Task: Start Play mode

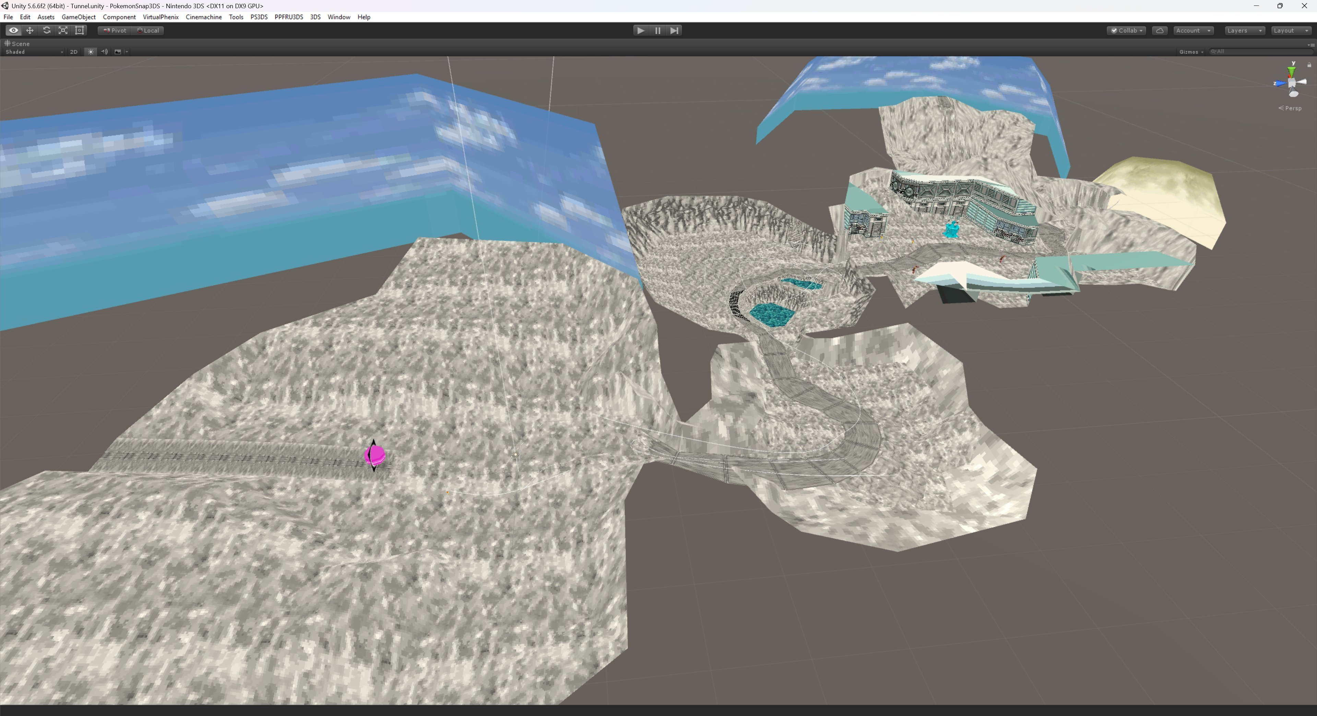Action: coord(641,31)
